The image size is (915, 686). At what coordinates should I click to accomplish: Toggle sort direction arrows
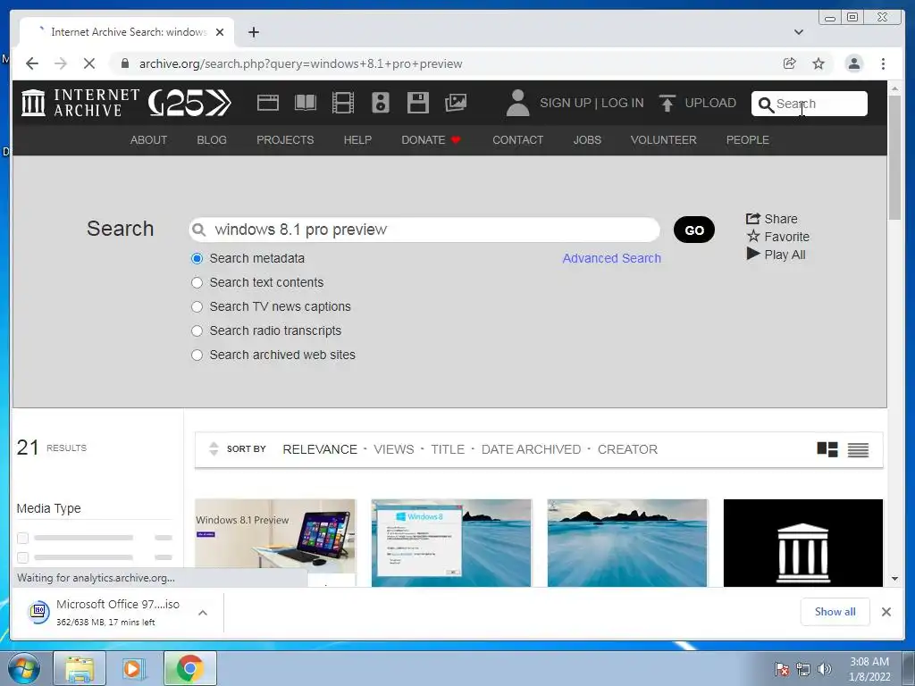coord(214,448)
